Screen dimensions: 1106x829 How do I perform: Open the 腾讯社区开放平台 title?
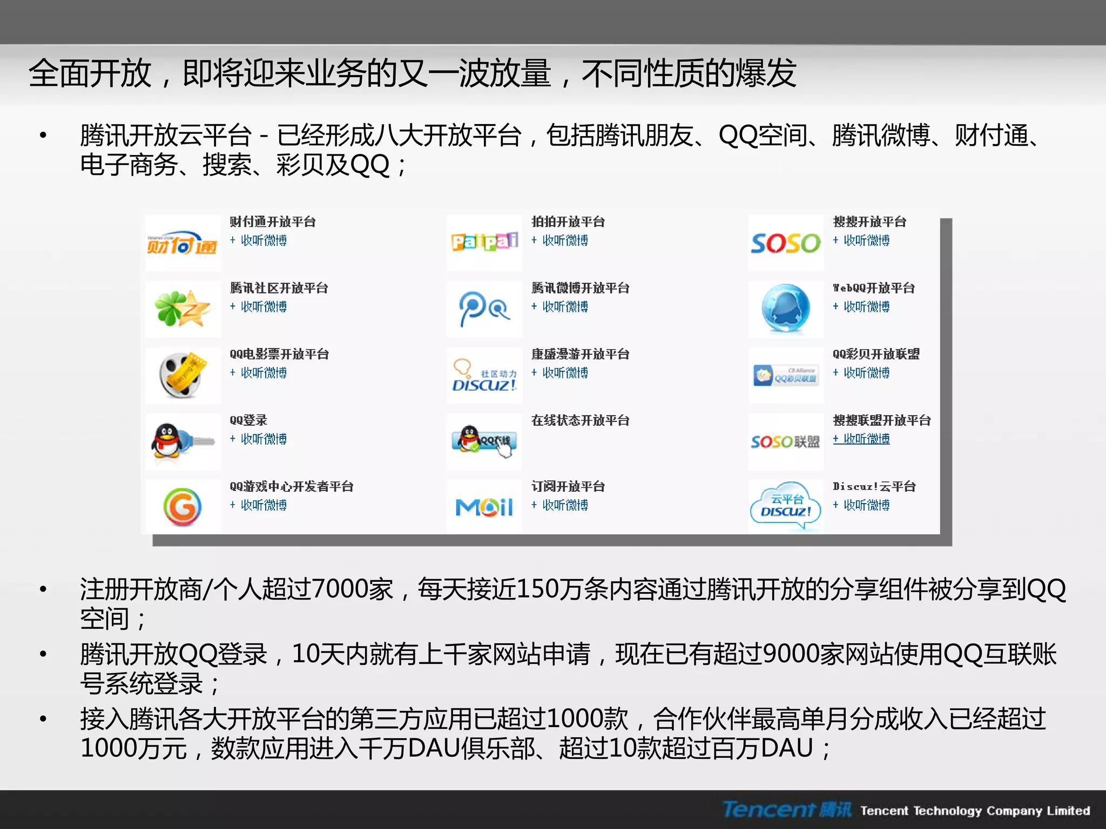click(x=279, y=288)
